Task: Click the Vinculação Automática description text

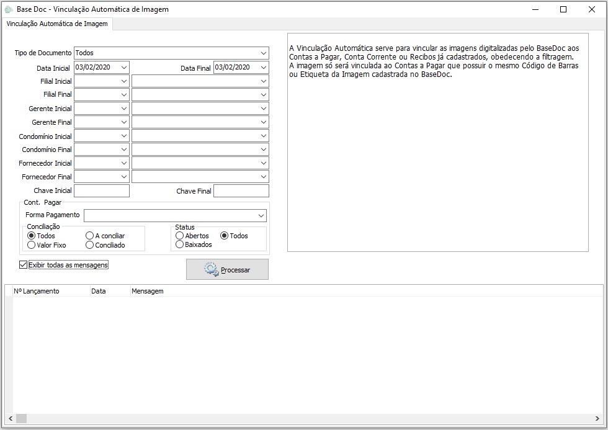Action: pyautogui.click(x=434, y=61)
